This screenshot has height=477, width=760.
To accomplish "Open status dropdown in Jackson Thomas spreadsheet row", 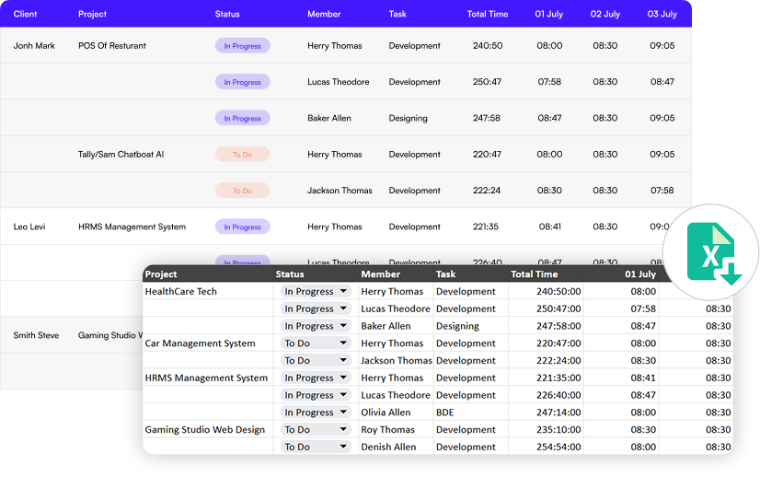I will pyautogui.click(x=316, y=361).
